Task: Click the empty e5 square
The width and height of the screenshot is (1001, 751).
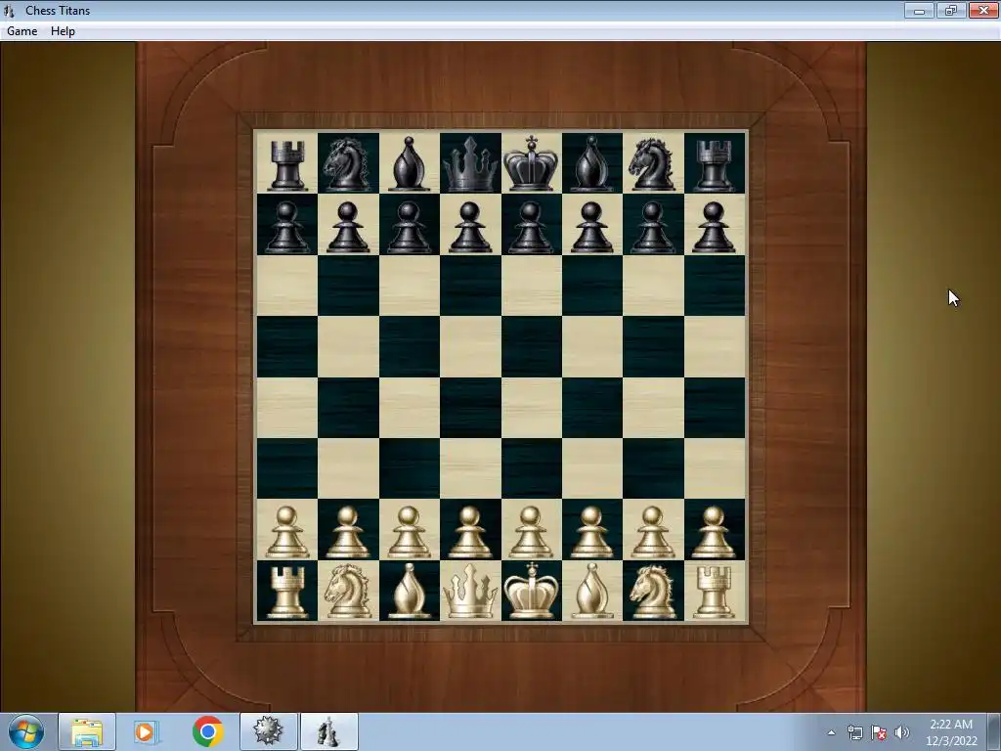Action: click(x=531, y=346)
